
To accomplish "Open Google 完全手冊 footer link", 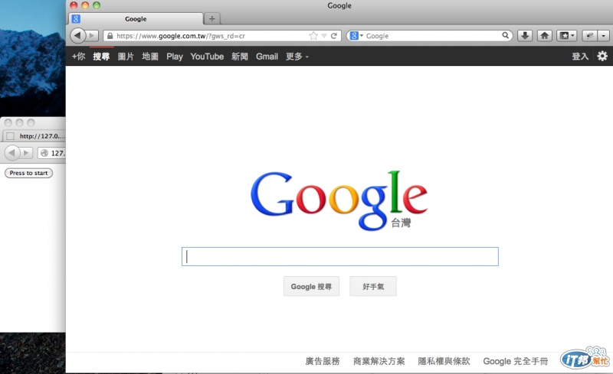I will (x=515, y=361).
